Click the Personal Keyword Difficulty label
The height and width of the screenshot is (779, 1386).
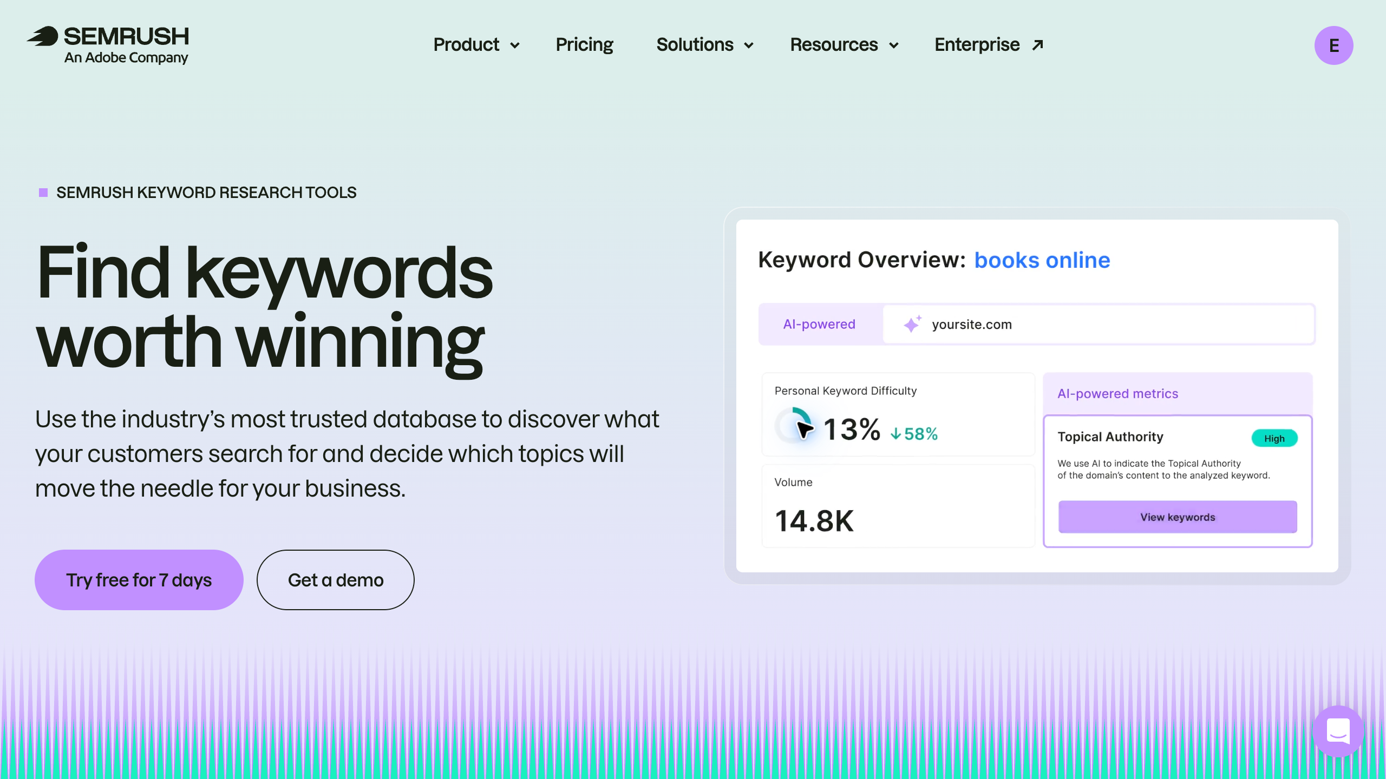point(845,391)
